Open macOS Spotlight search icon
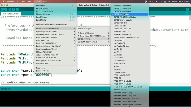Image resolution: width=191 pixels, height=107 pixels. coord(161,2)
